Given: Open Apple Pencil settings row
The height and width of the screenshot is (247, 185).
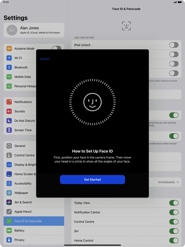Looking at the screenshot, I should click(34, 212).
